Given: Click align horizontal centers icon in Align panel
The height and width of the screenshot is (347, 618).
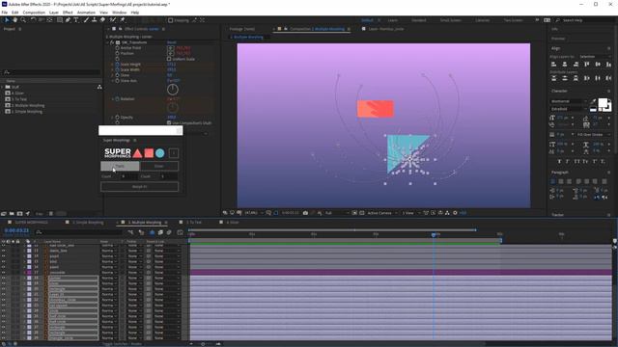Looking at the screenshot, I should tap(565, 65).
